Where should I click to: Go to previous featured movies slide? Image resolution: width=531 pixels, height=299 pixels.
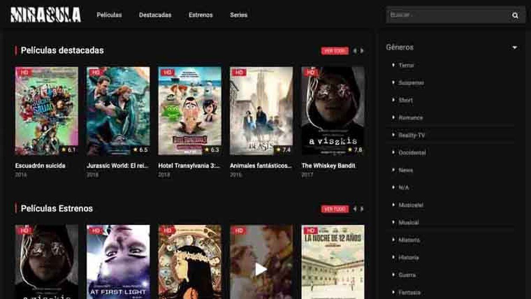(354, 51)
